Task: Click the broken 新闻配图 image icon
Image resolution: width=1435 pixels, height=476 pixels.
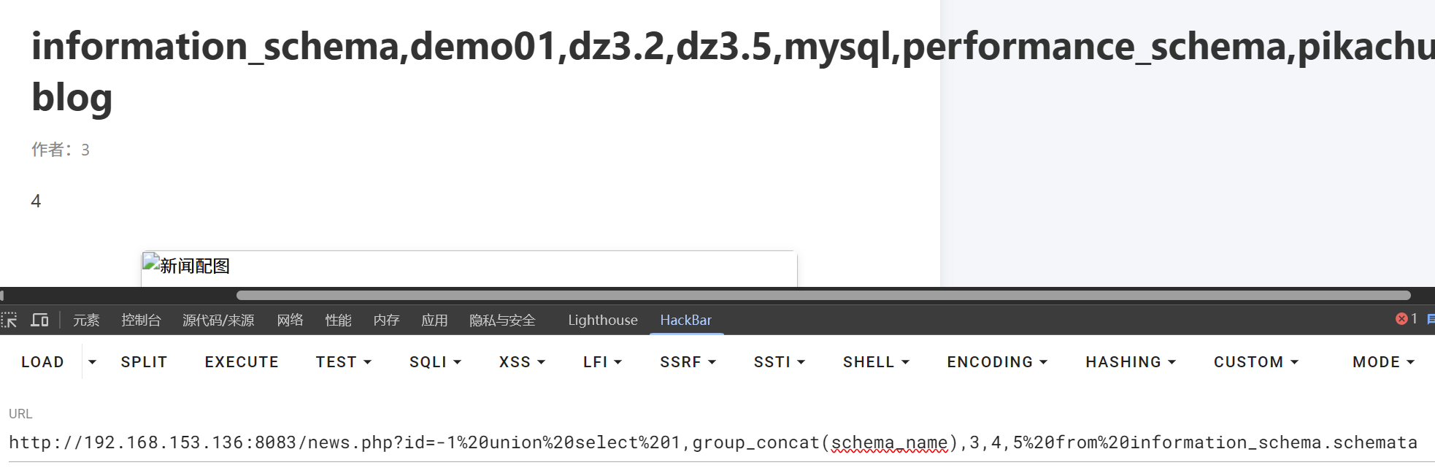Action: tap(151, 262)
